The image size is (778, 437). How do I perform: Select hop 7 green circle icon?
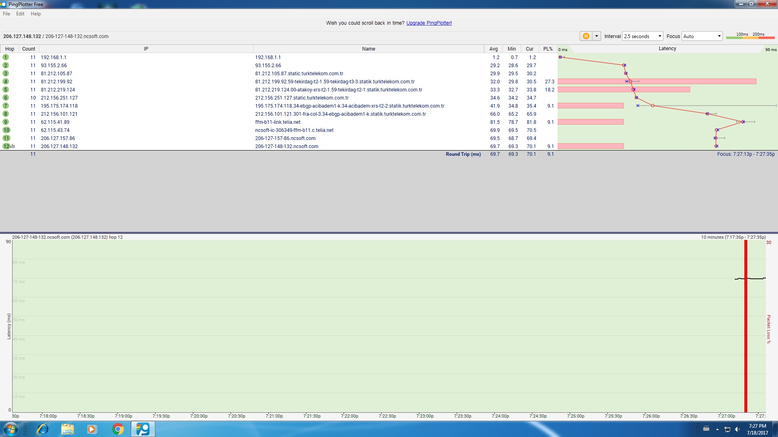6,106
